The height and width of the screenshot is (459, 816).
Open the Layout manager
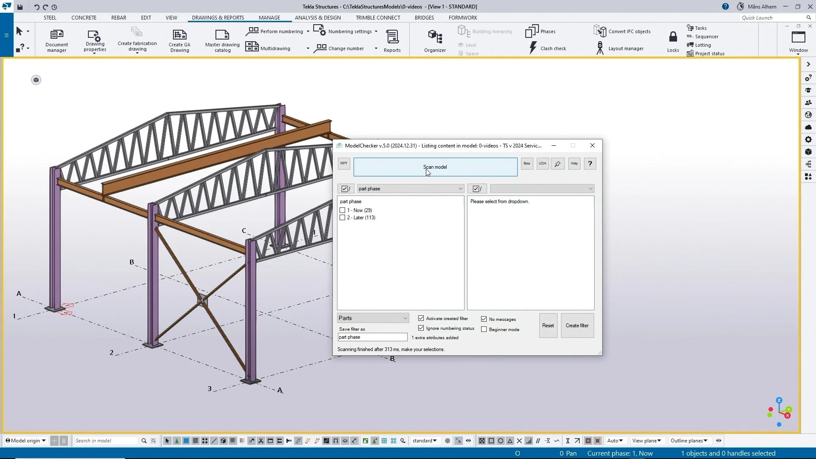(620, 48)
